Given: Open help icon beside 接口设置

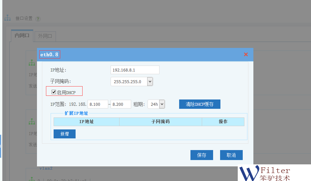Looking at the screenshot, I should pos(38,19).
